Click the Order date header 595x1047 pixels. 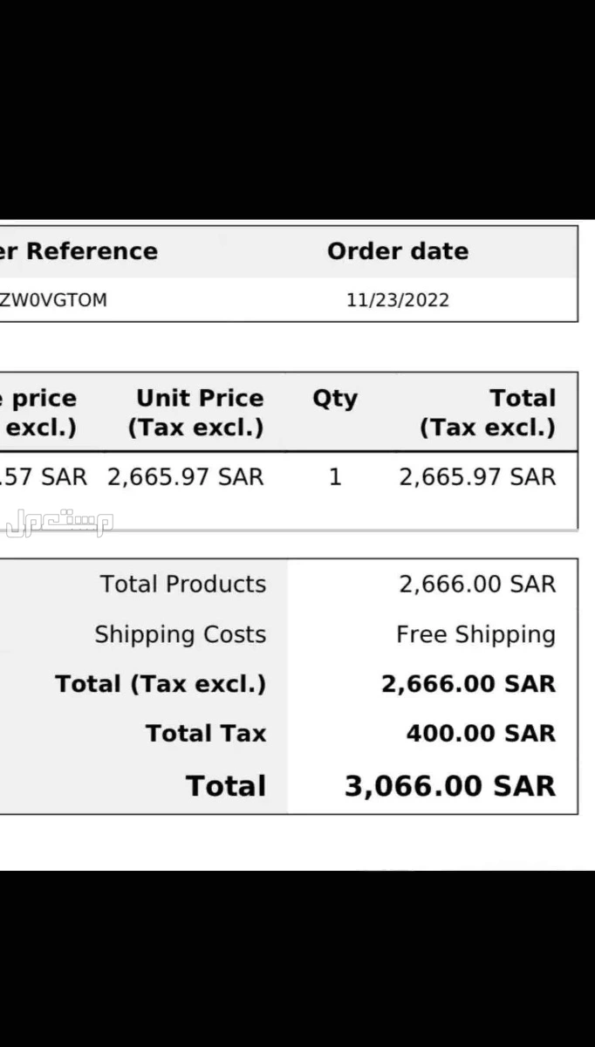398,251
